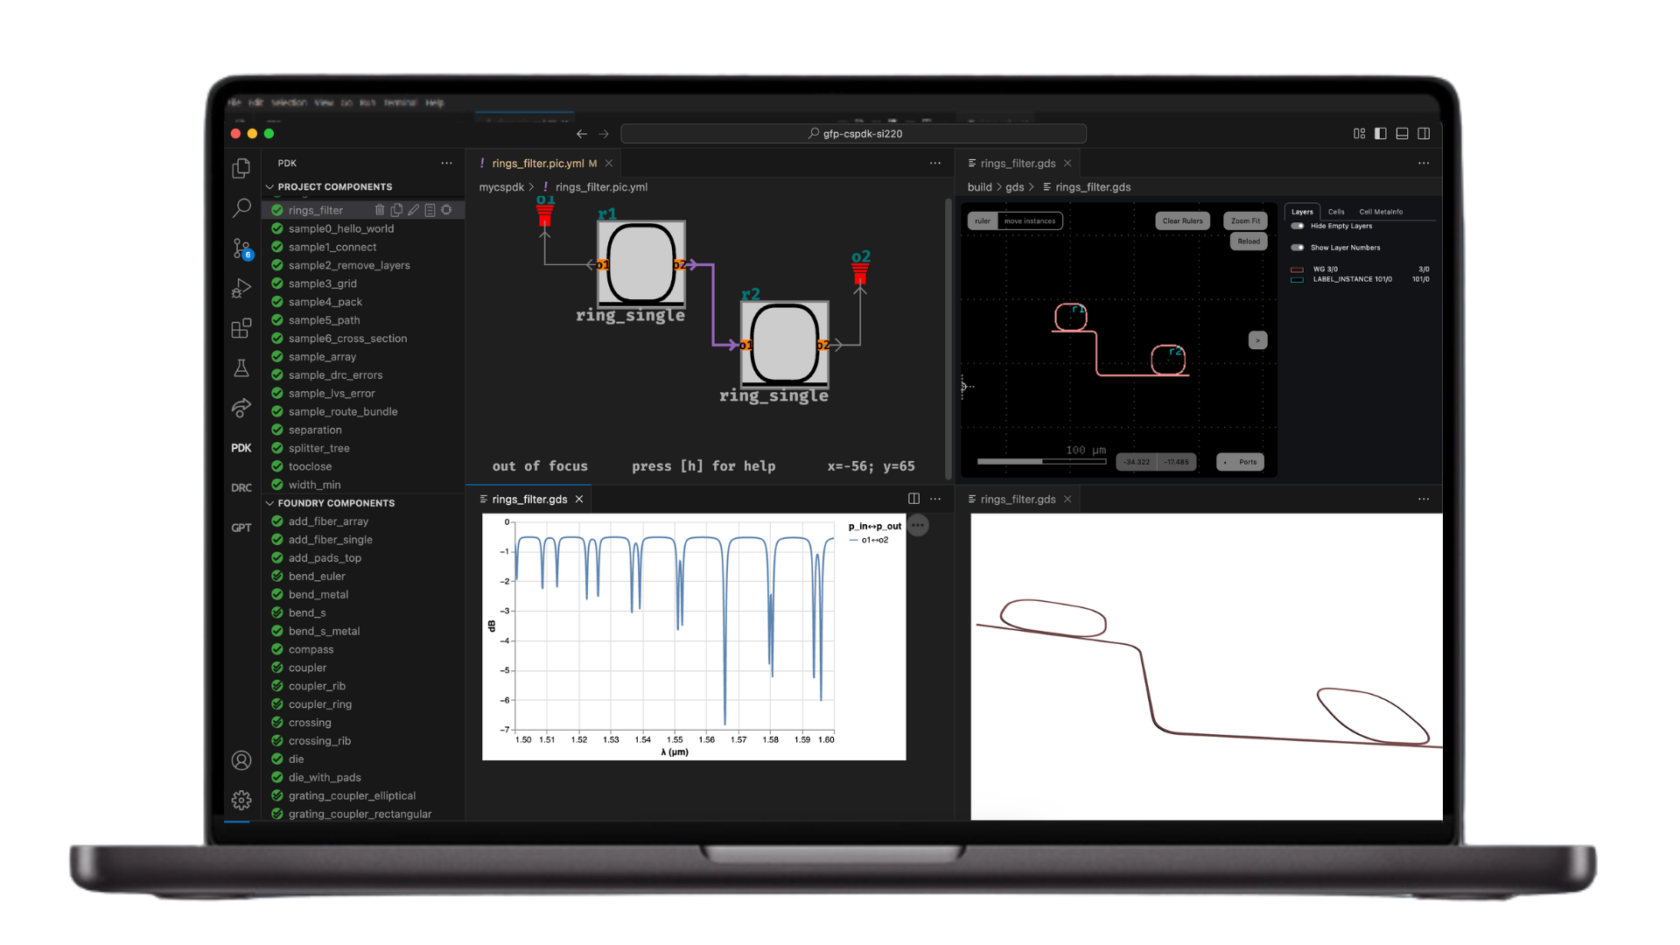Open the GPT view in activity bar
Viewport: 1680px width, 945px height.
tap(241, 528)
